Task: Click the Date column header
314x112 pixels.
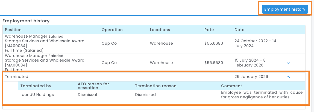Action: (x=239, y=30)
